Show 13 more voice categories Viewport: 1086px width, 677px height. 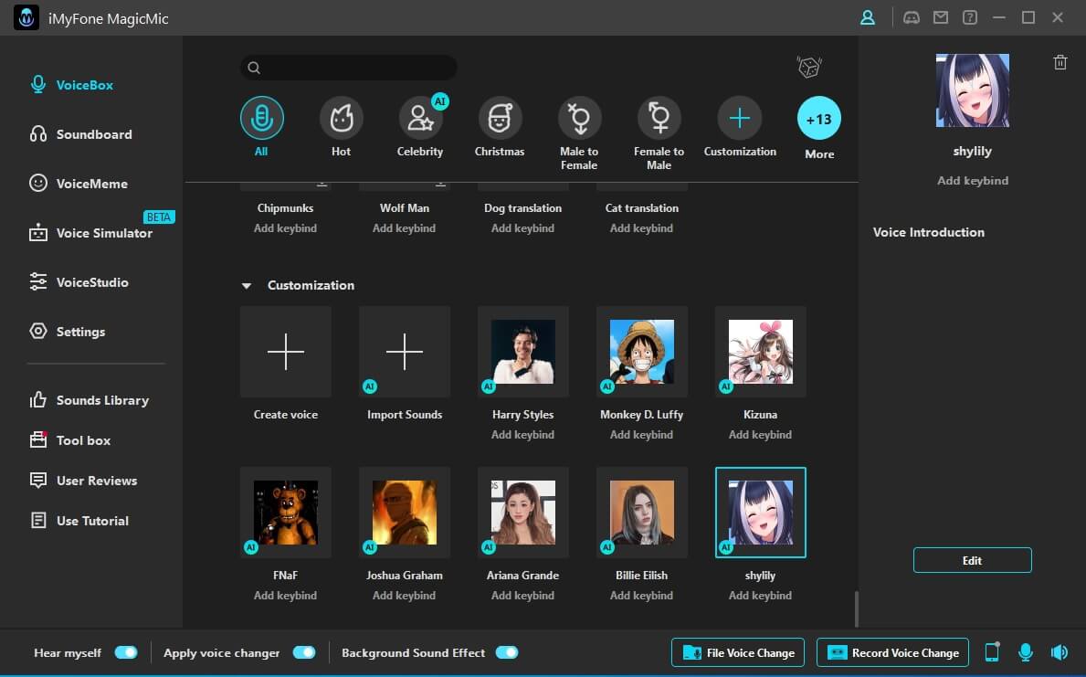tap(819, 118)
